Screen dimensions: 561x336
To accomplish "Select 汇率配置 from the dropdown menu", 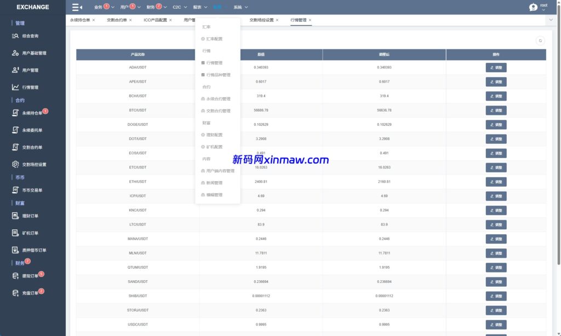I will click(x=214, y=39).
